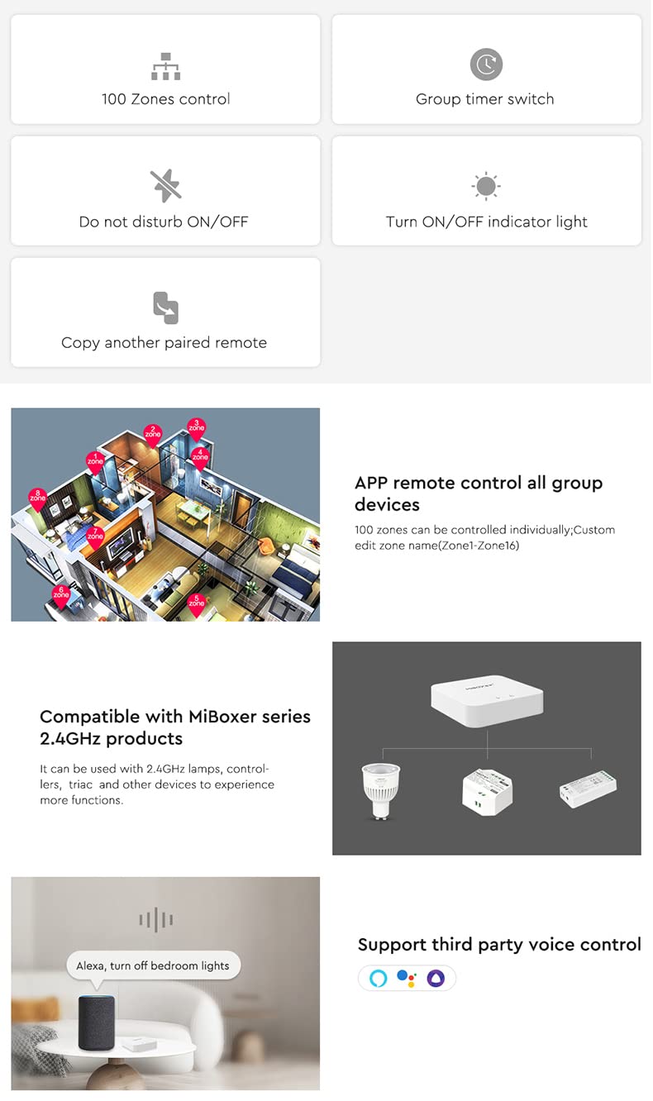Click the Alexa voice assistant icon
653x1101 pixels.
click(x=379, y=979)
